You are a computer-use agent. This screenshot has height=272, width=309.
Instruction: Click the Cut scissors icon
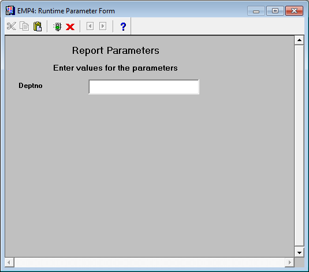click(x=11, y=26)
